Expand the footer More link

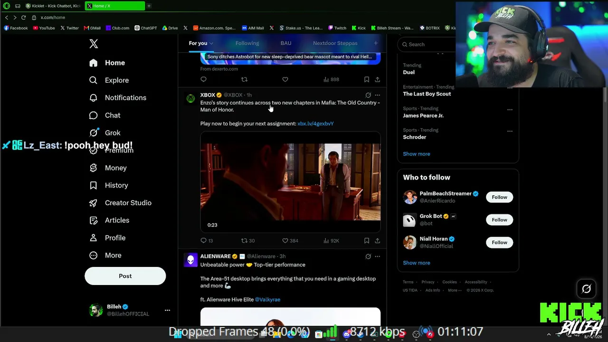click(x=454, y=290)
